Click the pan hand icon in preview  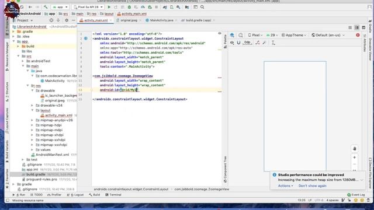pos(355,149)
